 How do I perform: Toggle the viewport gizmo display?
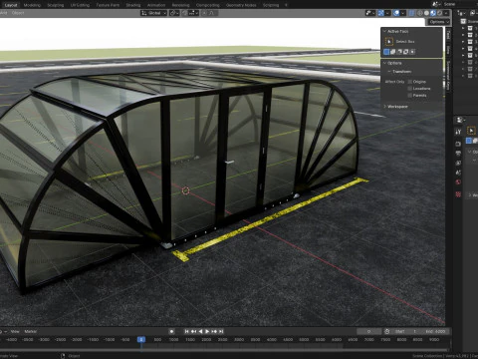point(381,13)
